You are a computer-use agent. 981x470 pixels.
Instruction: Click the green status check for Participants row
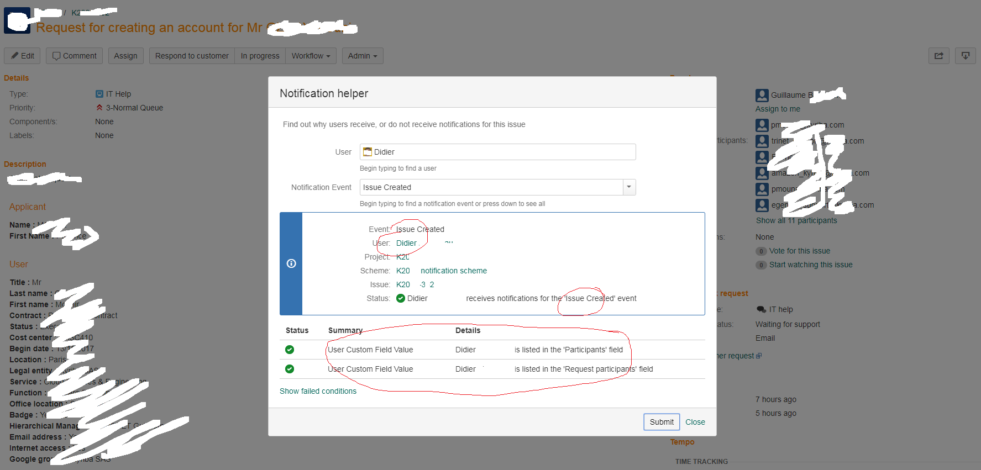click(x=290, y=350)
